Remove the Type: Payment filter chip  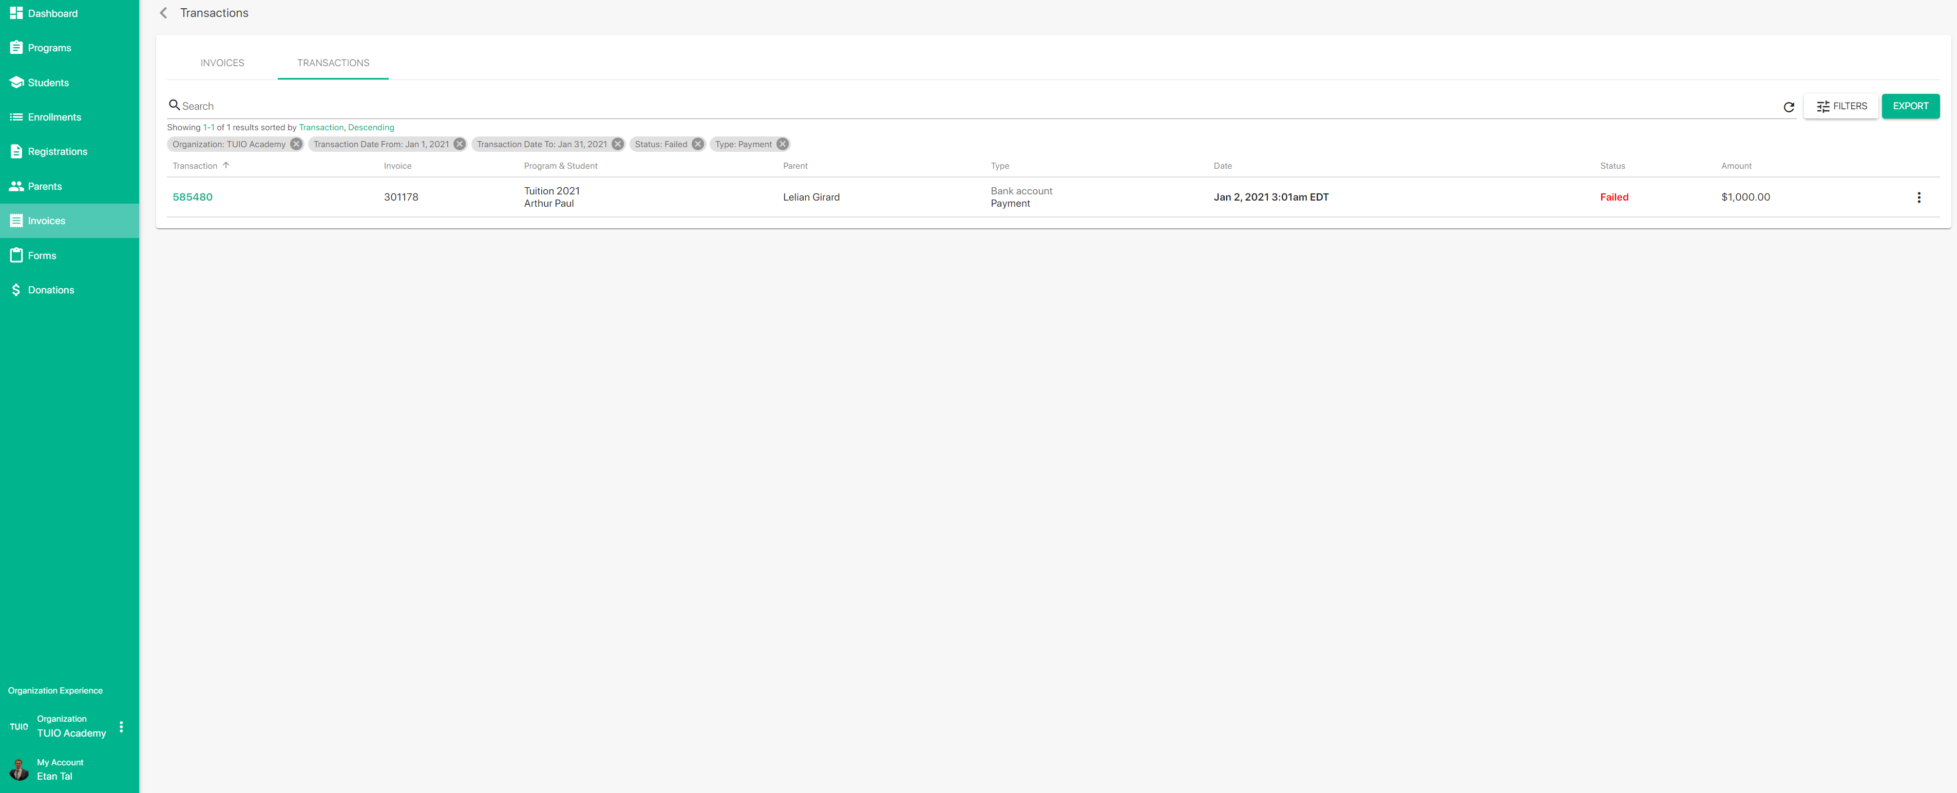[x=783, y=144]
